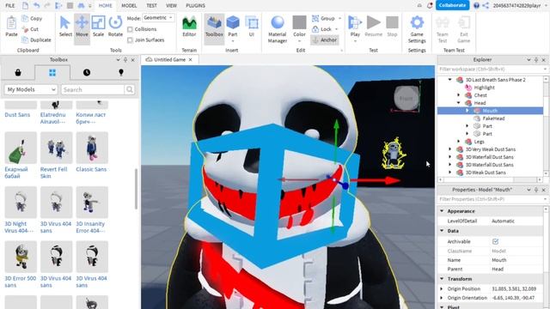Expand the Chest model node
This screenshot has width=550, height=309.
coord(458,95)
